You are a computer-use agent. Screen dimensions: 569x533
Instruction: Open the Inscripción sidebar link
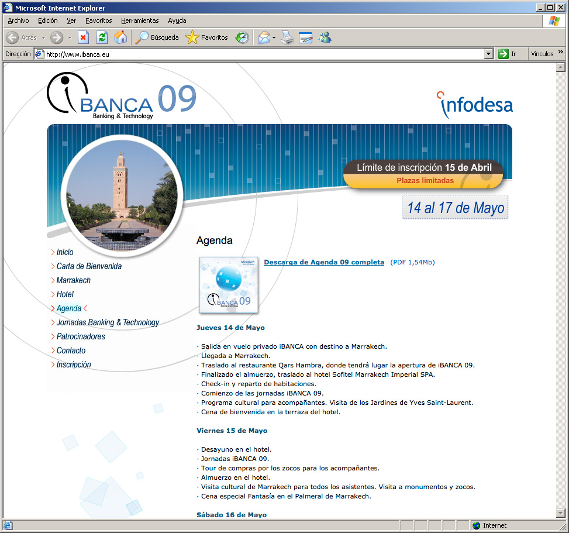pos(74,364)
